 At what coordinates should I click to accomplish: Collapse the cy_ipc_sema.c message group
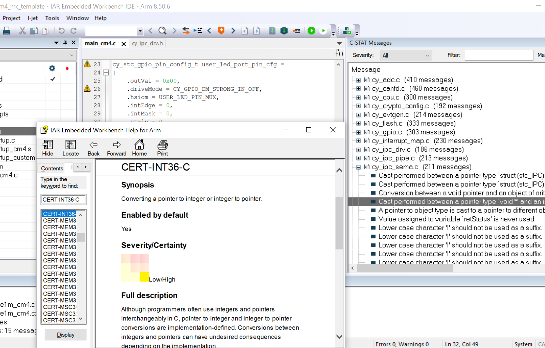(x=358, y=167)
